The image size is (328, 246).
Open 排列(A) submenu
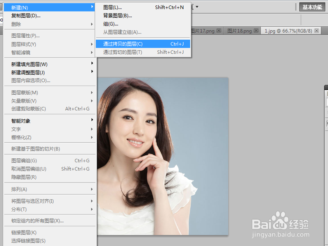pyautogui.click(x=50, y=189)
